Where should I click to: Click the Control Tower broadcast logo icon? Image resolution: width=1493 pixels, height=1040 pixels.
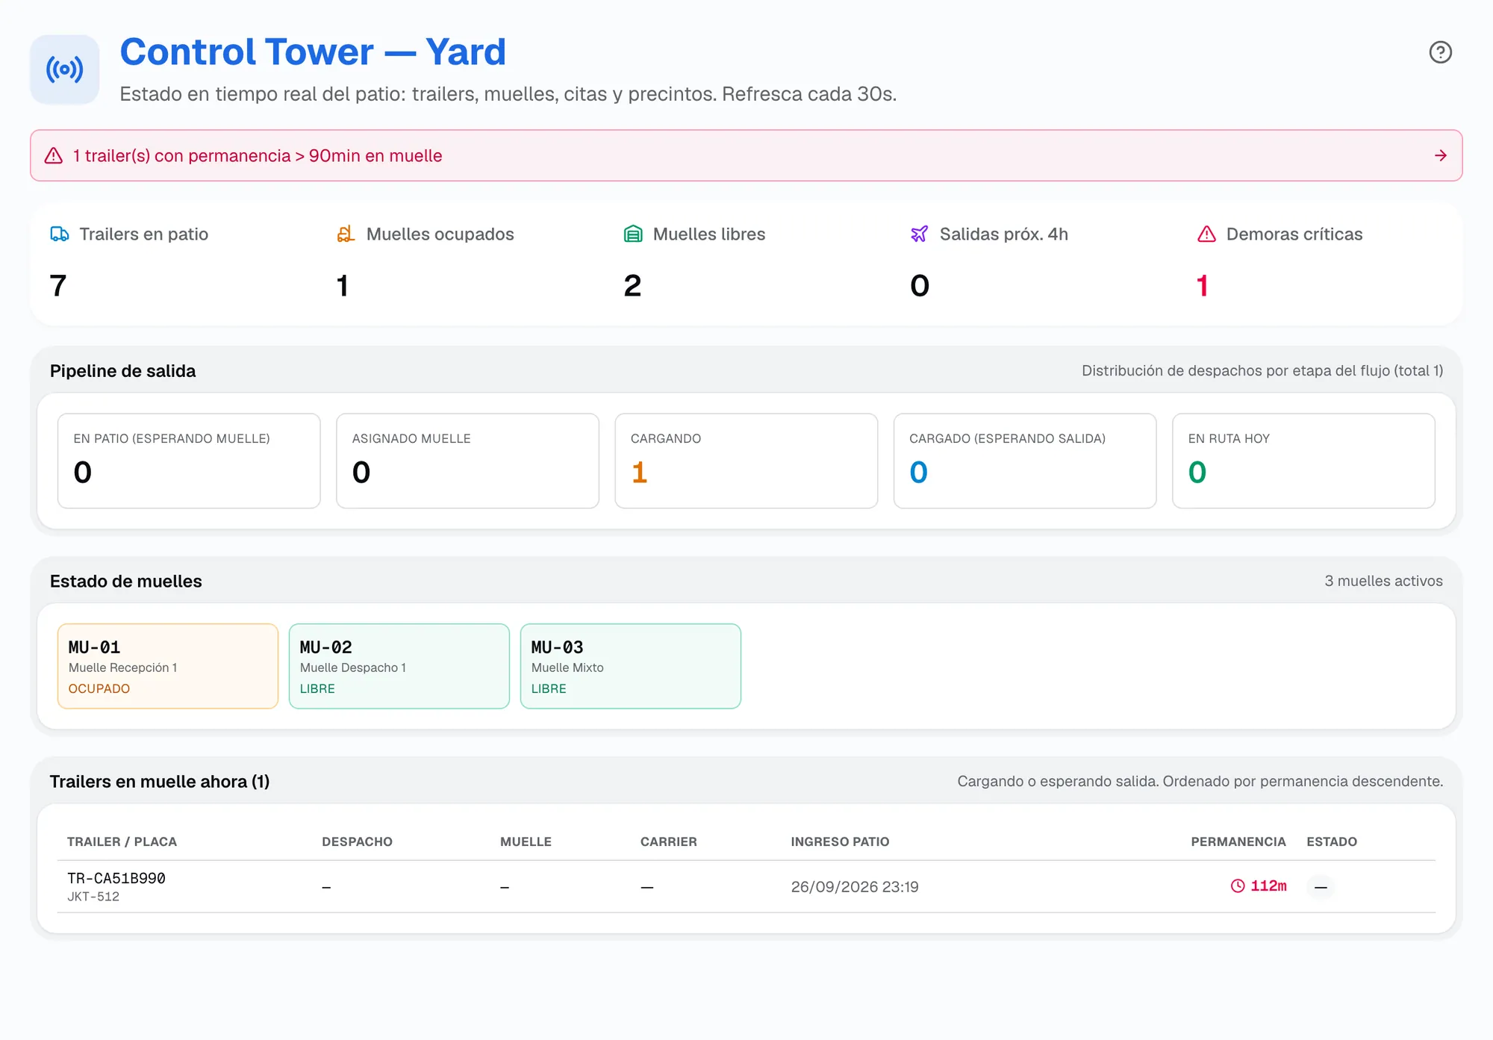[65, 69]
